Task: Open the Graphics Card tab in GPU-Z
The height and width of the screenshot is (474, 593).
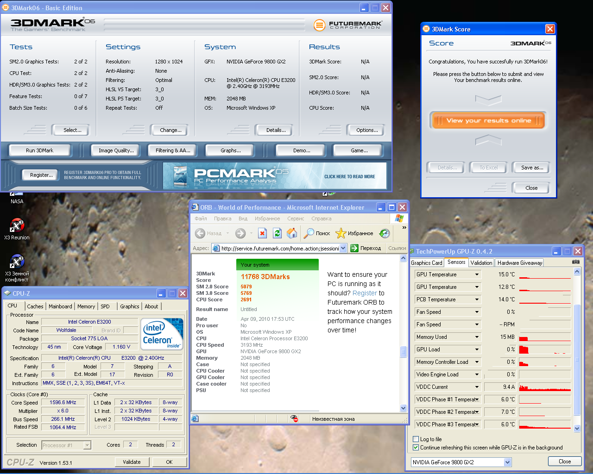Action: click(427, 262)
